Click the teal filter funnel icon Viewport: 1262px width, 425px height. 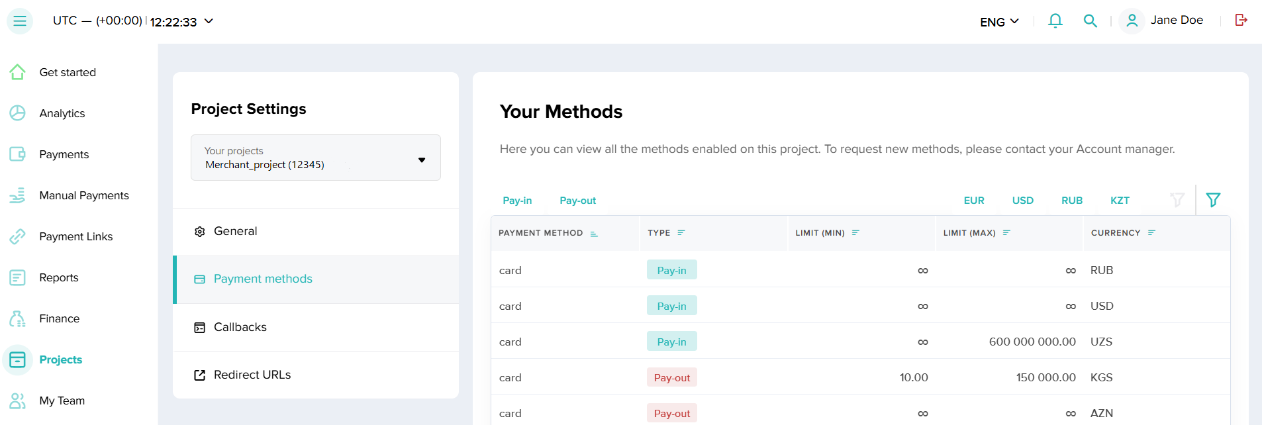(x=1213, y=200)
